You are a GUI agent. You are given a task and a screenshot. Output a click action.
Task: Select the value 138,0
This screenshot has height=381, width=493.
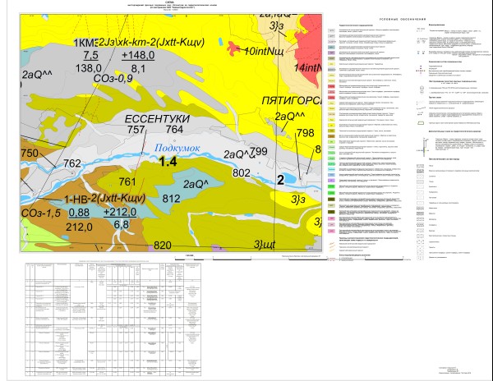[x=89, y=68]
